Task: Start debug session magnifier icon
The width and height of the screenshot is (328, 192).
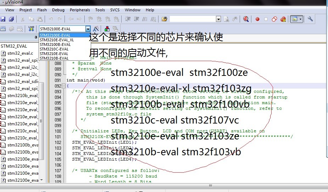Action: coord(246,19)
